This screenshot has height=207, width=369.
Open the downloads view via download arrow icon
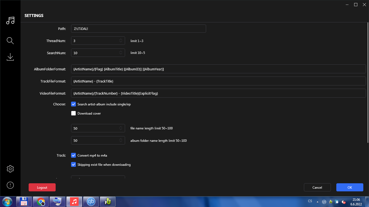point(10,57)
